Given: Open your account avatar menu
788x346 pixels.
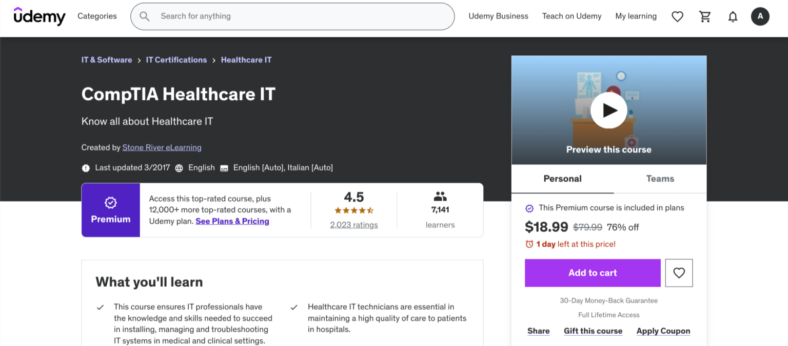Looking at the screenshot, I should pos(760,16).
